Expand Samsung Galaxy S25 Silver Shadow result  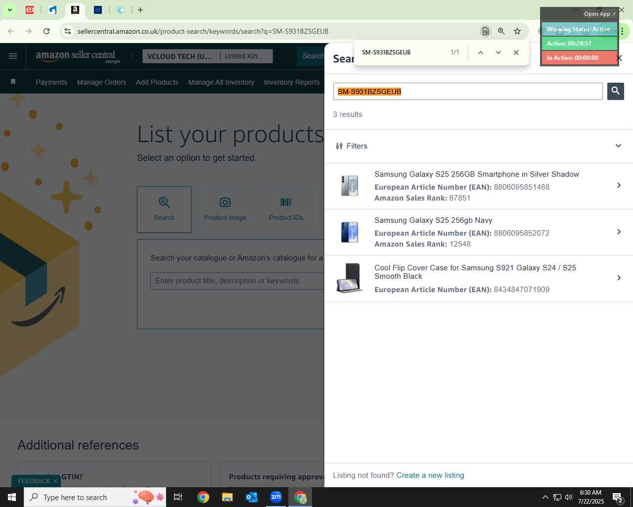tap(619, 186)
